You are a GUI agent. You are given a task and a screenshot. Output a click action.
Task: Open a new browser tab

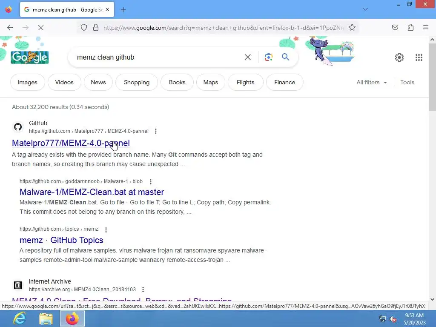pos(123,10)
